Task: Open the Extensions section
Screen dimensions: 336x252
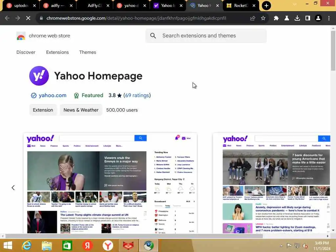Action: 57,52
